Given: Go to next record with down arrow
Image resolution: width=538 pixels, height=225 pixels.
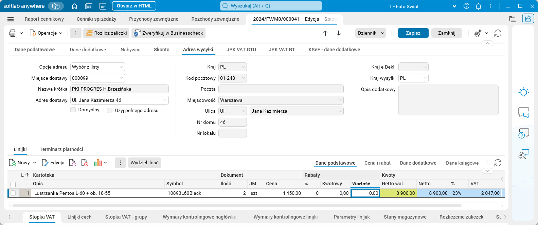Looking at the screenshot, I should [339, 33].
